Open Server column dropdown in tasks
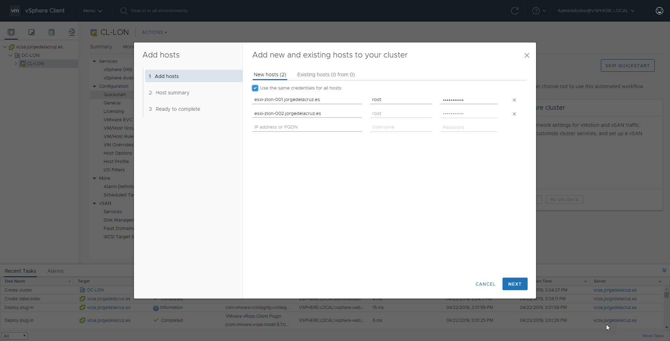 tap(660, 281)
